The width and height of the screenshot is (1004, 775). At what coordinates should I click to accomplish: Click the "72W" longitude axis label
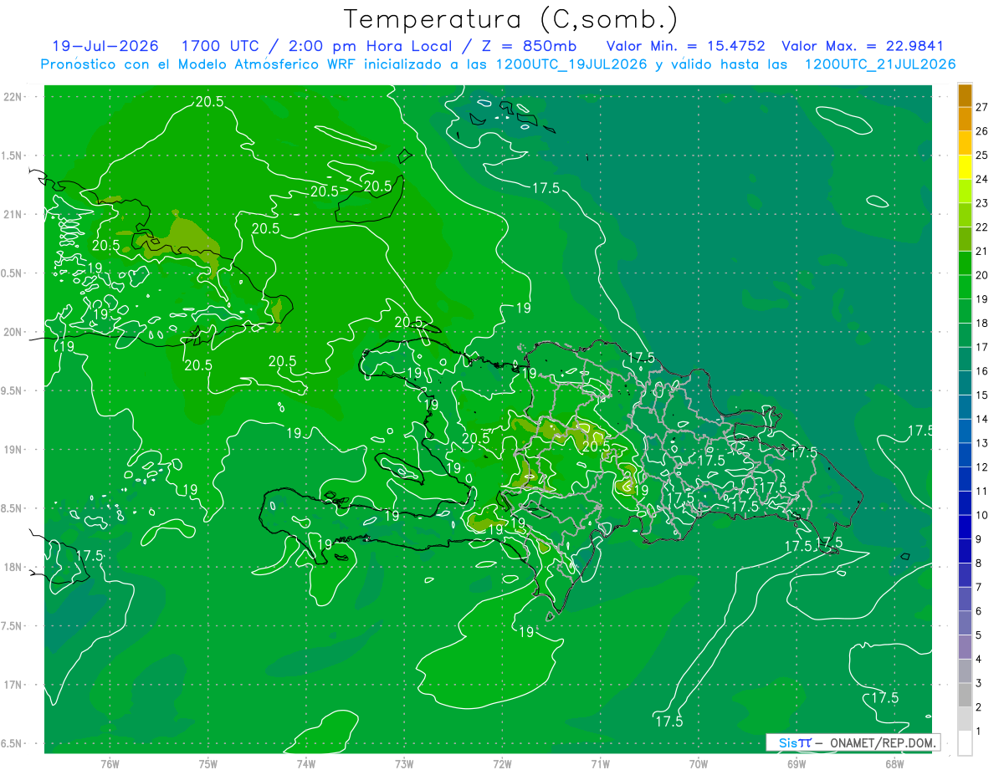point(502,763)
